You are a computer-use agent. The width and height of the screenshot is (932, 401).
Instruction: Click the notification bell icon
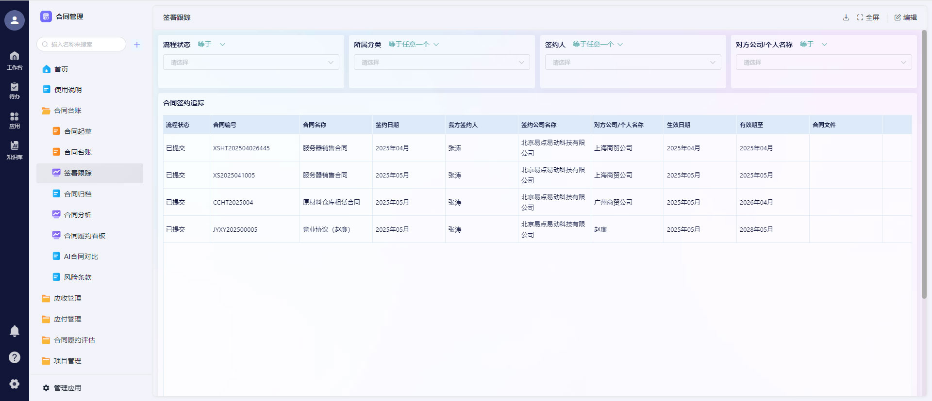click(15, 331)
